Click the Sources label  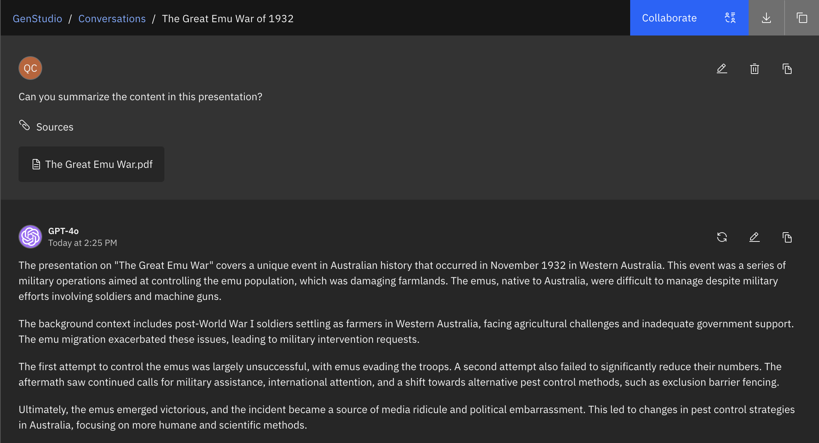55,127
